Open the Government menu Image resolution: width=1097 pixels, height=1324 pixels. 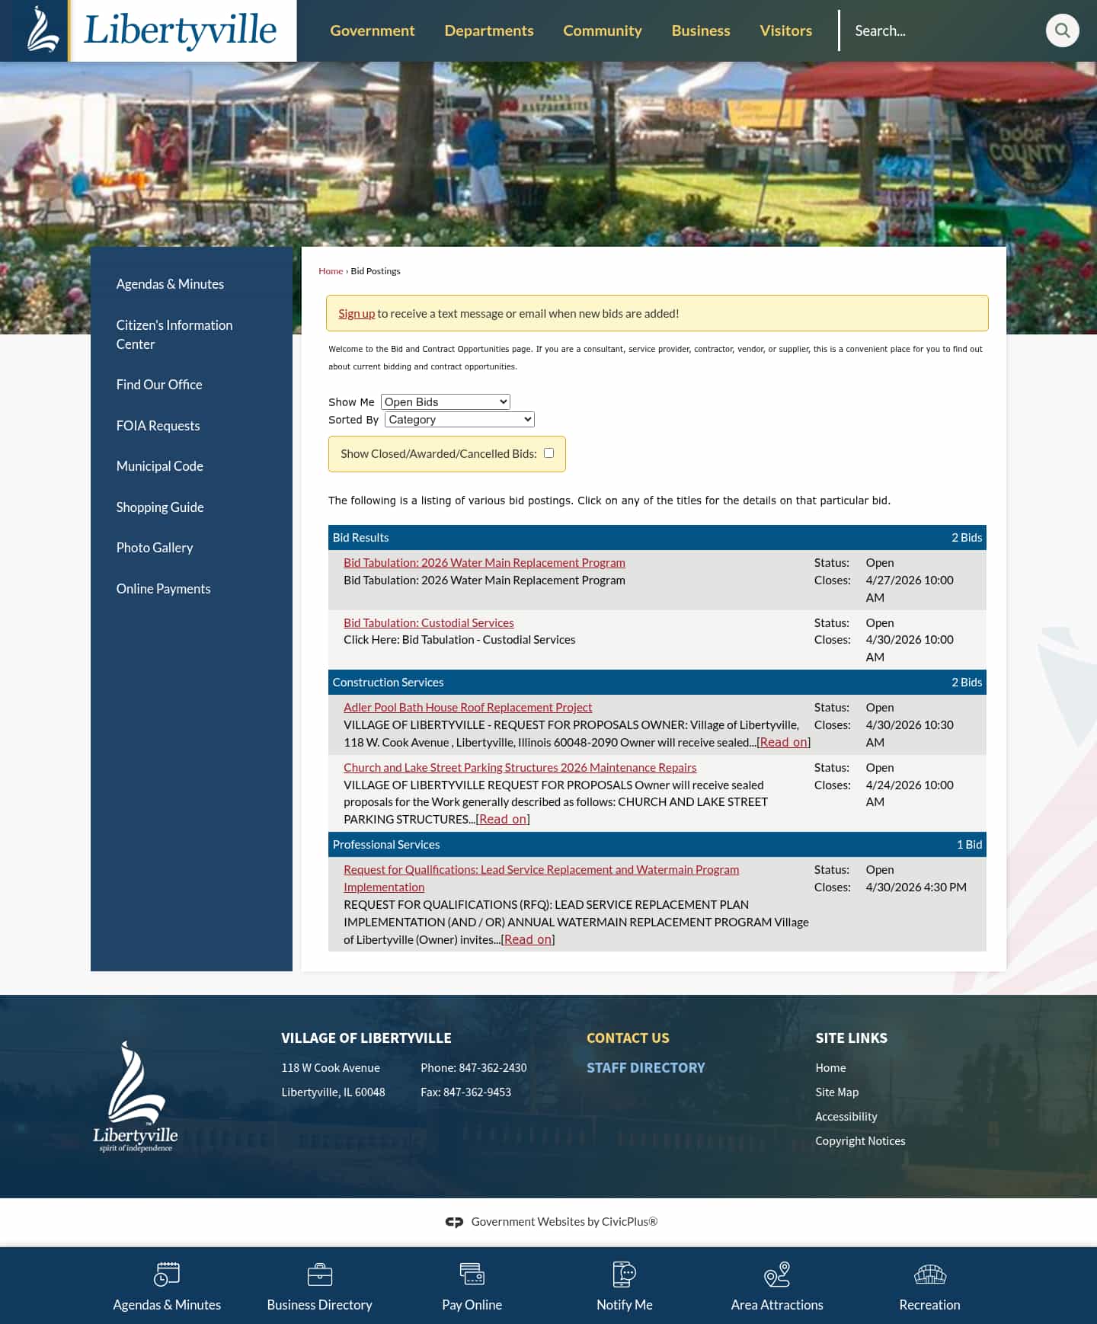(x=373, y=30)
